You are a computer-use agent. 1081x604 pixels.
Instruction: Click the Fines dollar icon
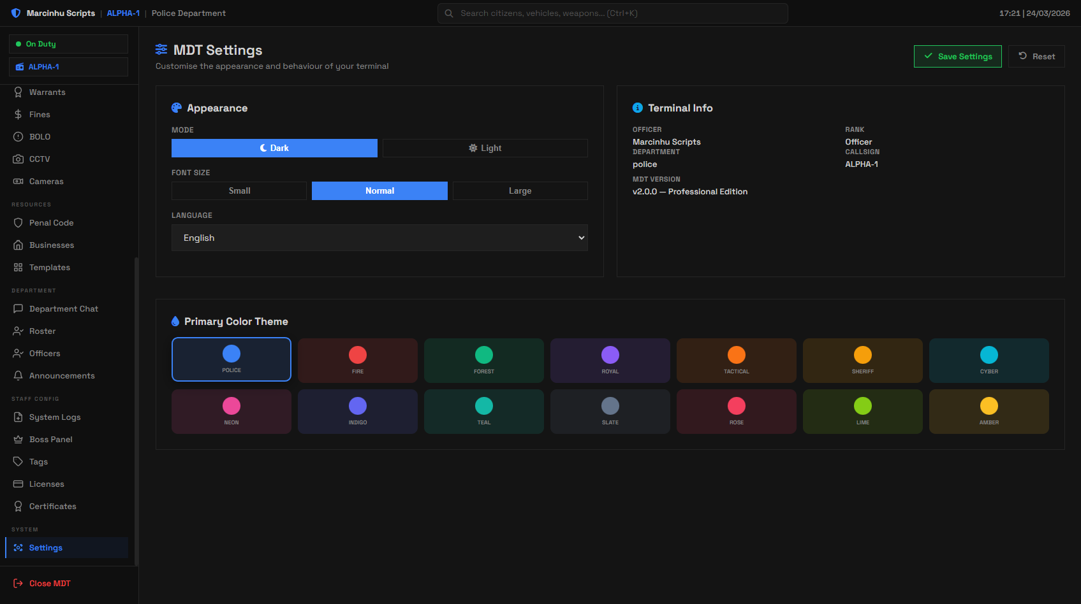tap(18, 115)
